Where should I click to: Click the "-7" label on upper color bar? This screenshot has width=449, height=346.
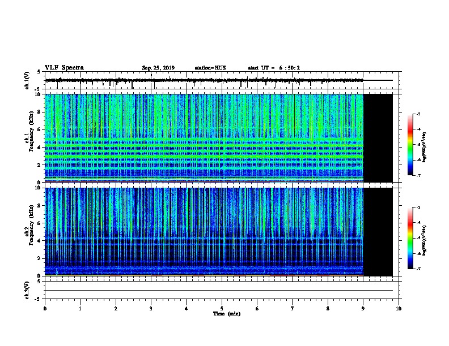coord(418,175)
